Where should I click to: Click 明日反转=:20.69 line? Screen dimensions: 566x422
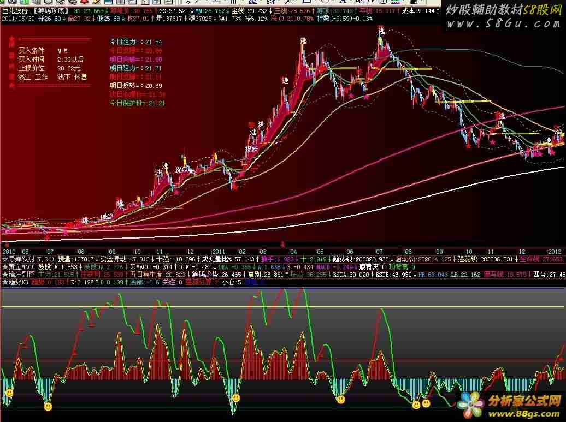[135, 86]
